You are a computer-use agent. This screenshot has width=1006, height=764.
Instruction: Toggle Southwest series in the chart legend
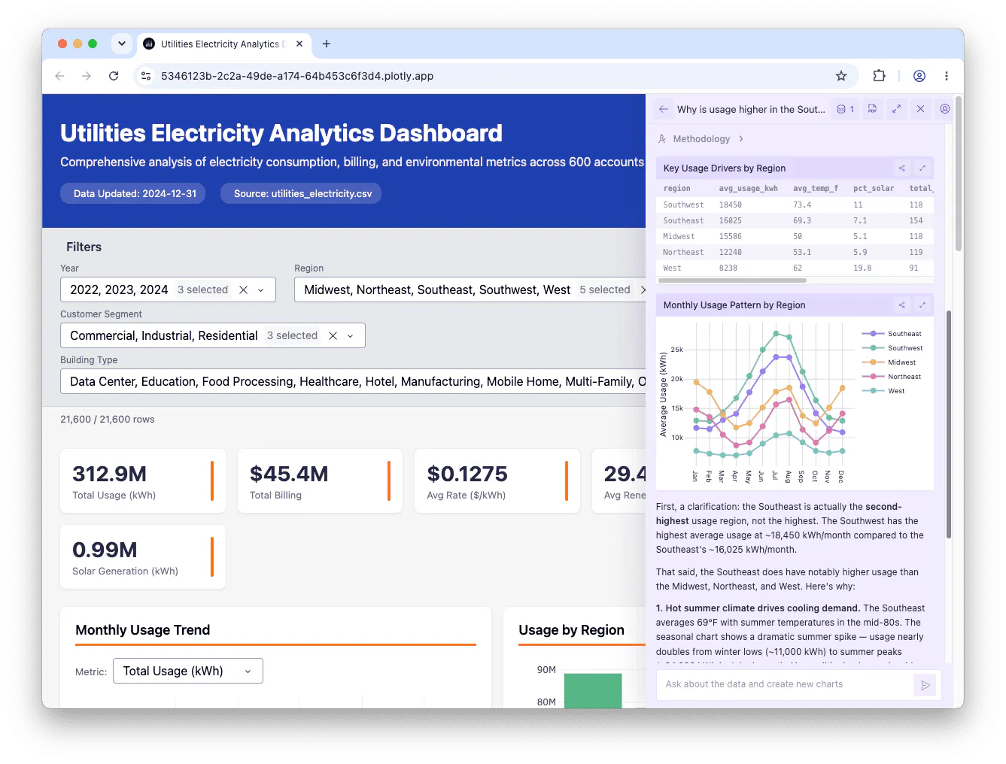[x=893, y=347]
